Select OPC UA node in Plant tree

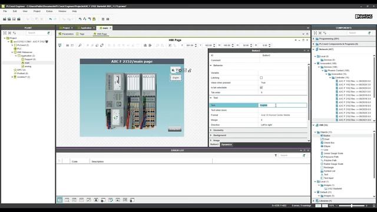click(x=19, y=69)
